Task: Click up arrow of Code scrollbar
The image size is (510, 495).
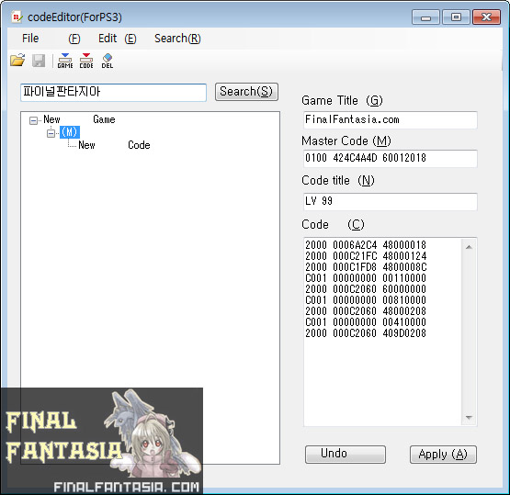Action: [469, 247]
